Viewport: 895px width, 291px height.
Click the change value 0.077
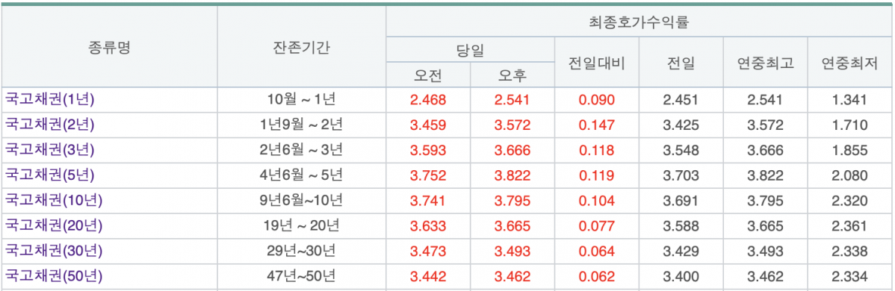point(596,226)
